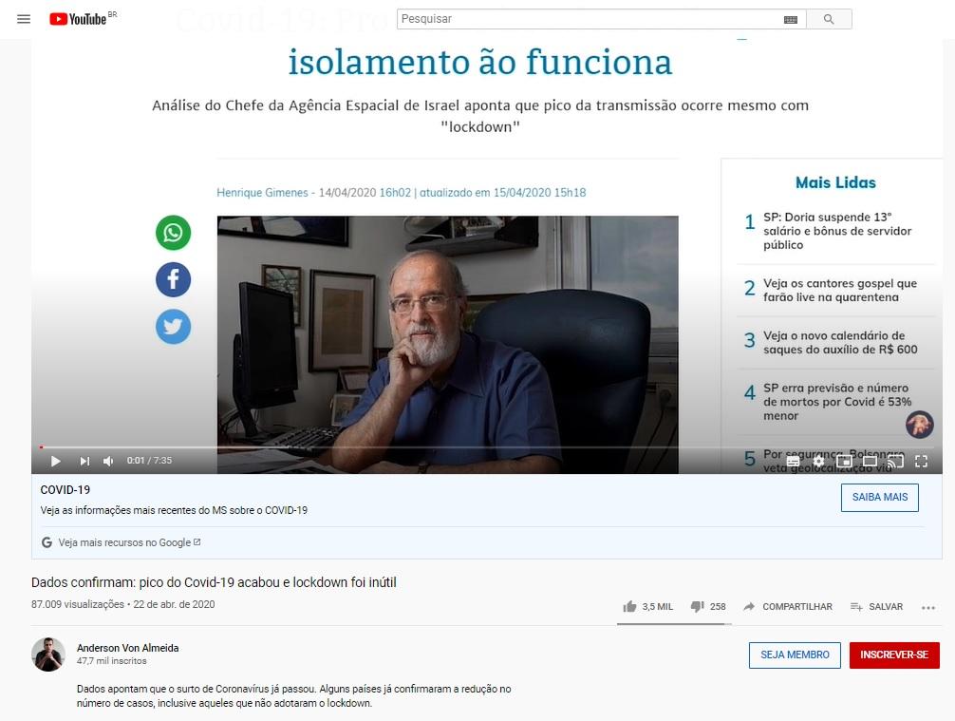This screenshot has width=955, height=721.
Task: Enter full screen mode
Action: coord(922,462)
